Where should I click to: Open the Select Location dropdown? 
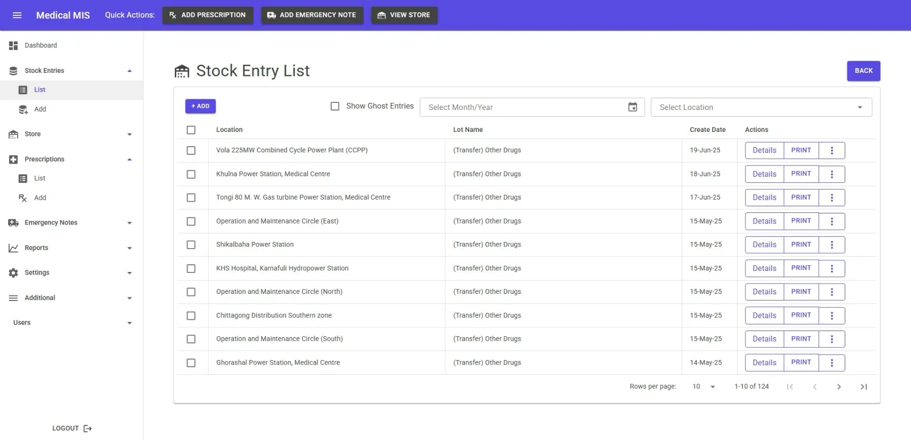(761, 107)
